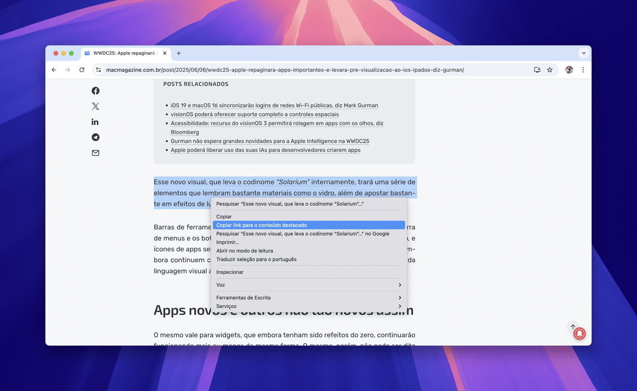637x391 pixels.
Task: Click the red notification bell button
Action: click(579, 333)
